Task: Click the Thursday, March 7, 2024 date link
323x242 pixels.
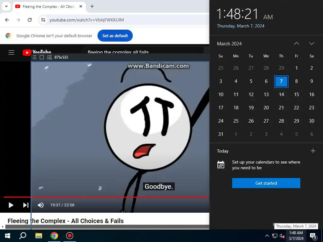Action: pyautogui.click(x=241, y=26)
